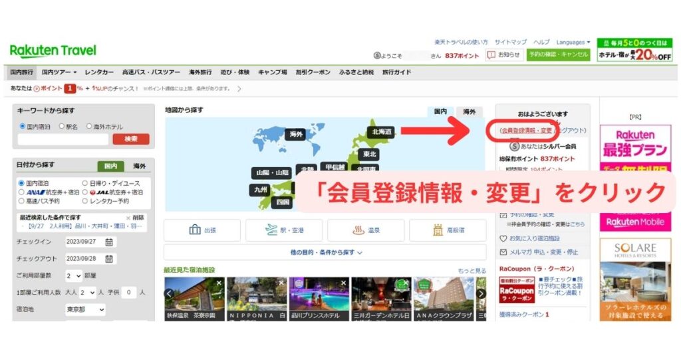Open the 高級宿 luxury category

click(448, 230)
